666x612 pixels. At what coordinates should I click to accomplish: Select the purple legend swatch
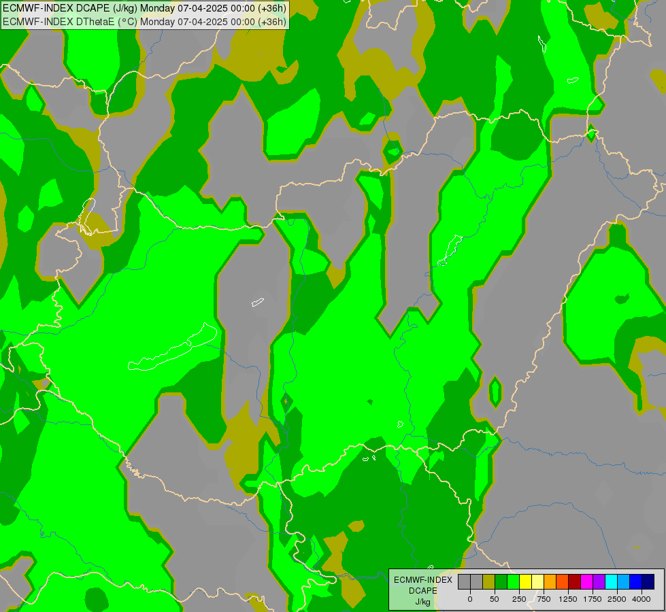[599, 581]
